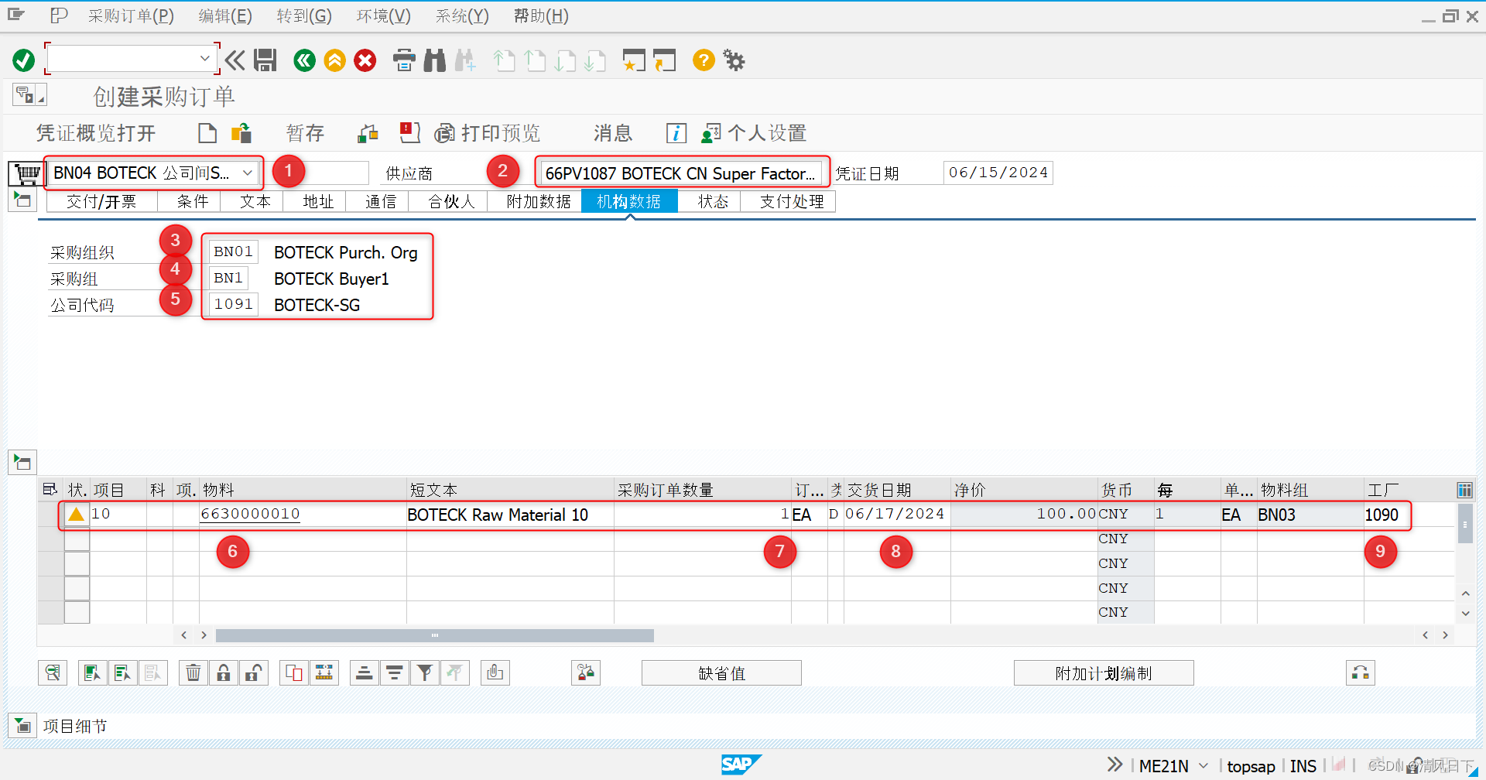Viewport: 1486px width, 780px height.
Task: Click the 个人设置 button
Action: pyautogui.click(x=755, y=133)
